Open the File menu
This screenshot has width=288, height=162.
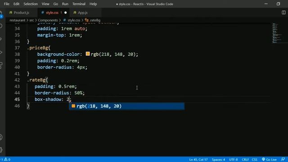(x=7, y=4)
